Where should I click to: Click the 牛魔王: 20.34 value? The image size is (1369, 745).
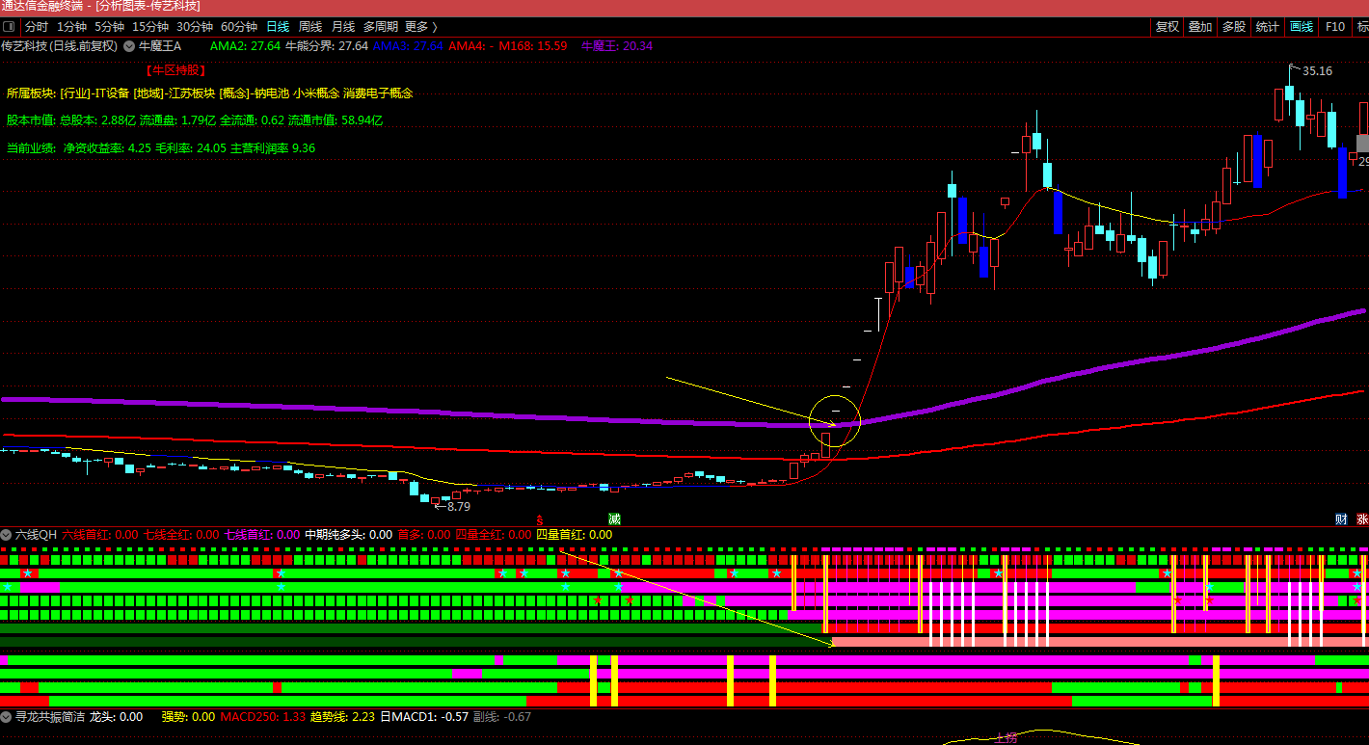[x=618, y=45]
